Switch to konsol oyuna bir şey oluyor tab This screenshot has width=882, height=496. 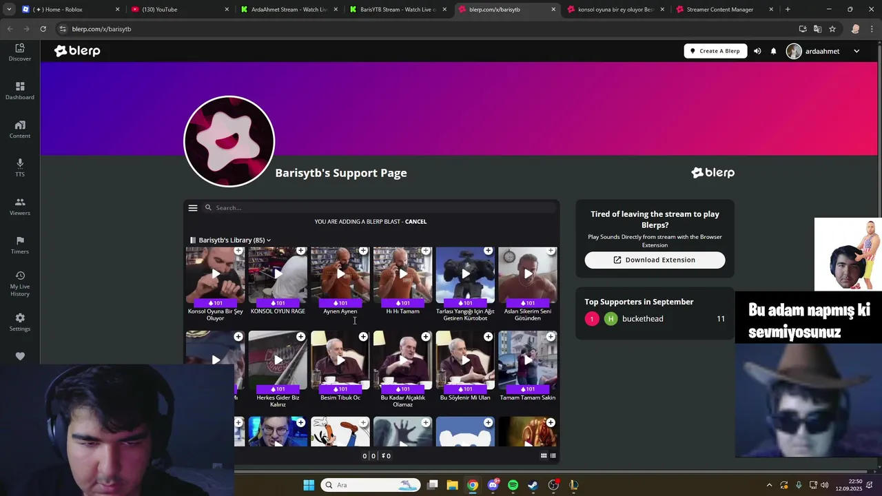tap(615, 10)
